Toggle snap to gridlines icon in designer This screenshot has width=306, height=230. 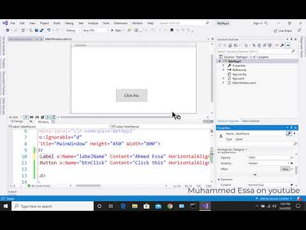click(x=37, y=117)
